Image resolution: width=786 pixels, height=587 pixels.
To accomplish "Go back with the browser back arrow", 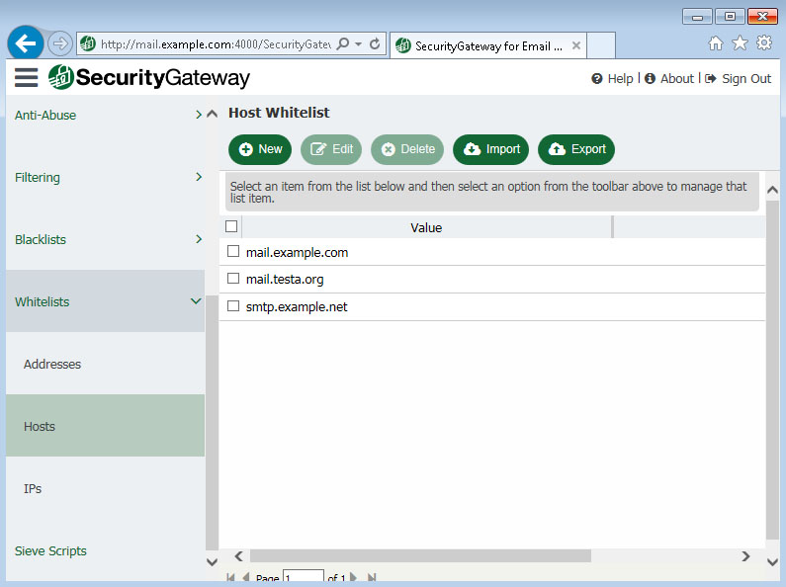I will 25,44.
